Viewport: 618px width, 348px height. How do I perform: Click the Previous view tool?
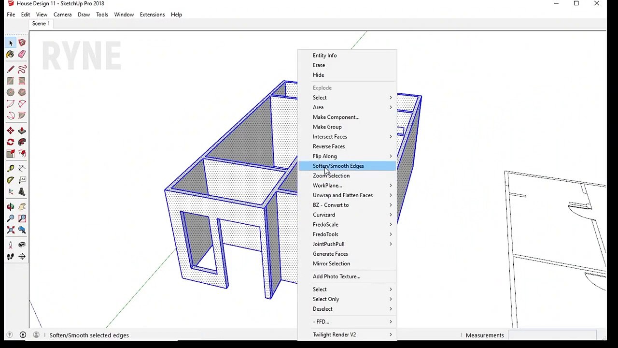(22, 230)
